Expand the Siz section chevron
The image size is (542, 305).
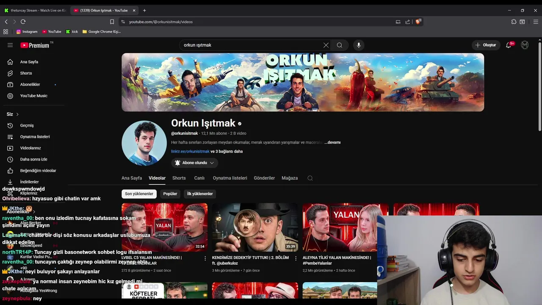(17, 114)
